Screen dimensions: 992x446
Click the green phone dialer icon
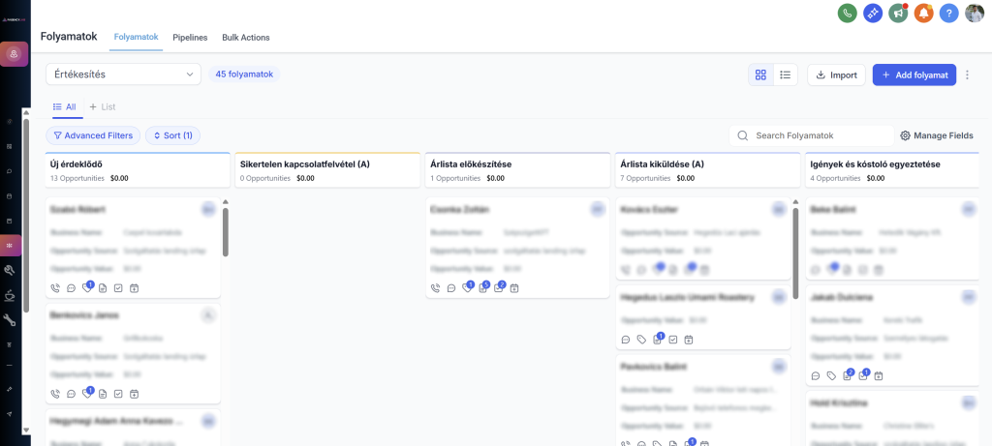848,14
